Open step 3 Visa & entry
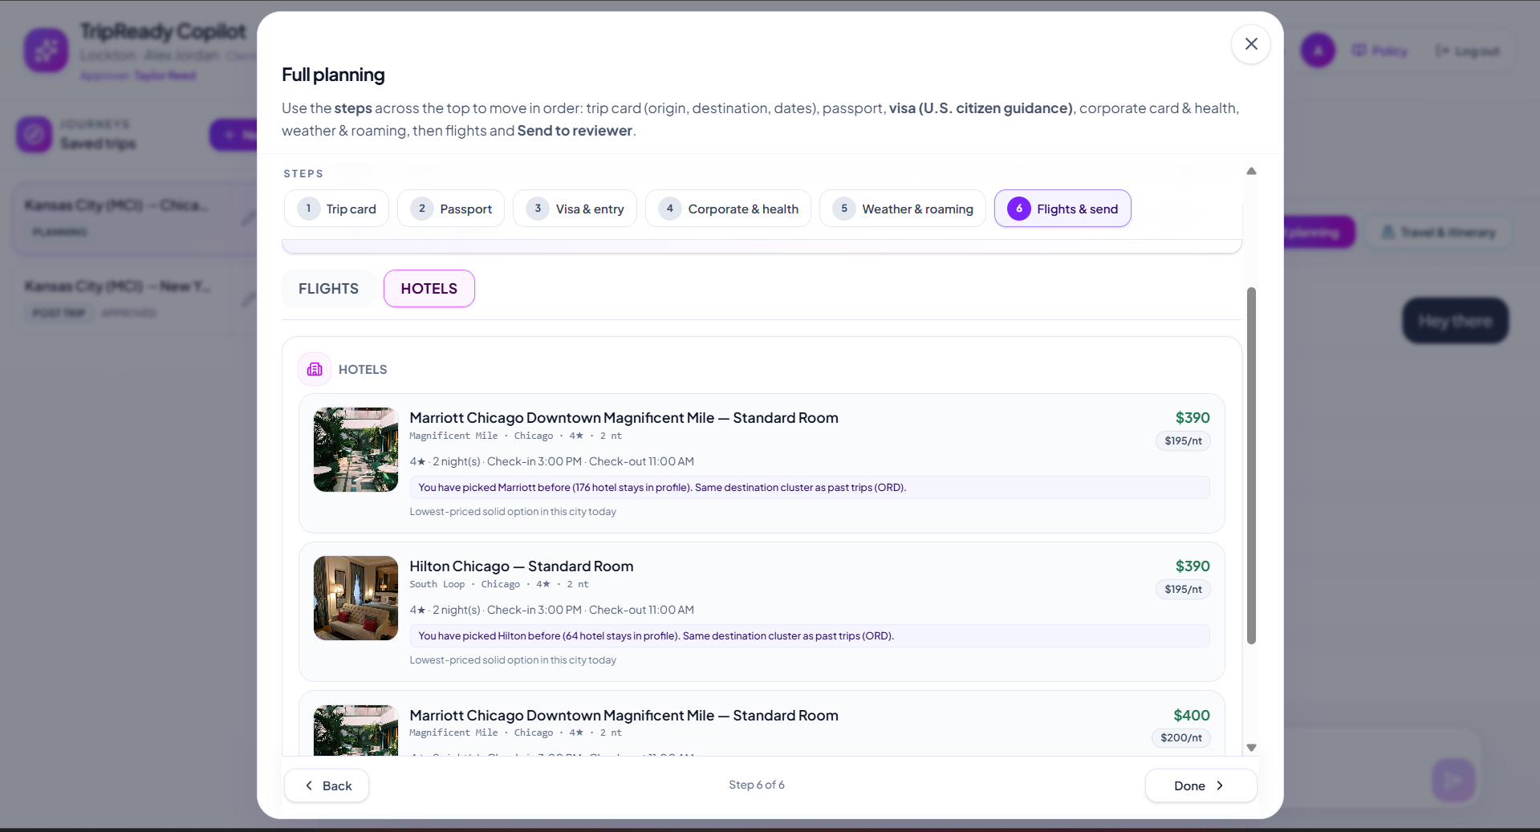 [575, 209]
